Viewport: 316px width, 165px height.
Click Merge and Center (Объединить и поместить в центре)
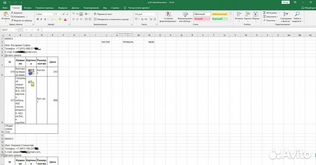click(x=112, y=19)
